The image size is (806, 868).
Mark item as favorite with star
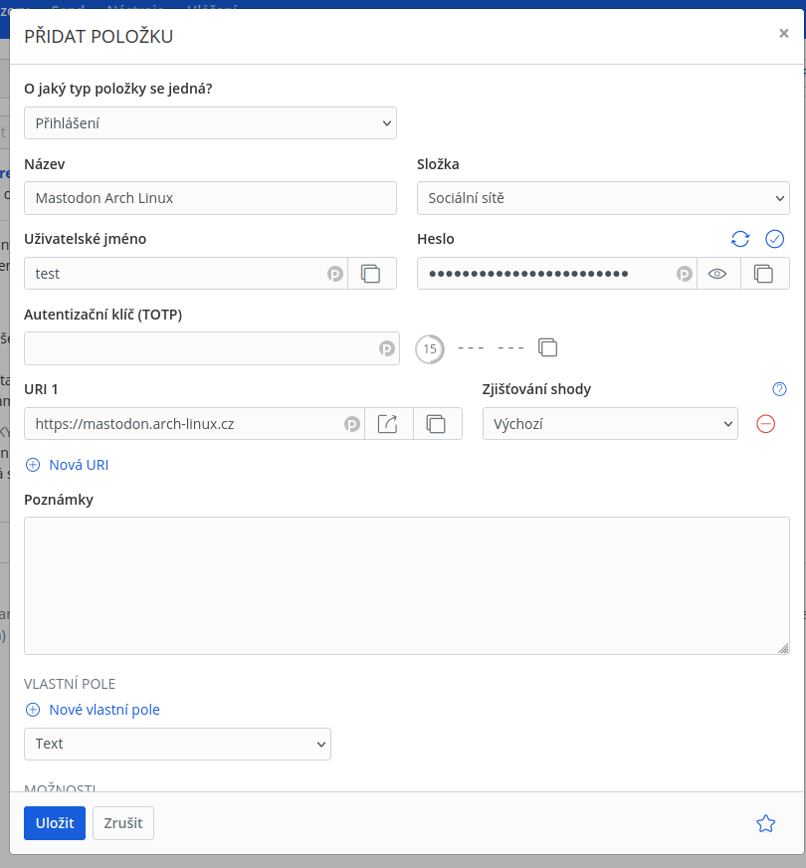click(765, 823)
